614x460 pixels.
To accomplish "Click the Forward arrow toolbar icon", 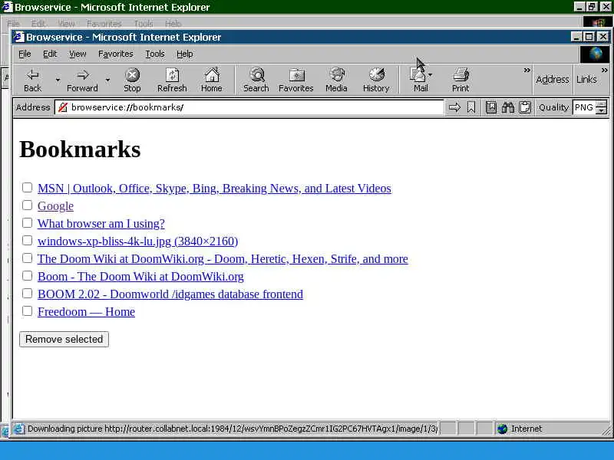I will coord(83,74).
